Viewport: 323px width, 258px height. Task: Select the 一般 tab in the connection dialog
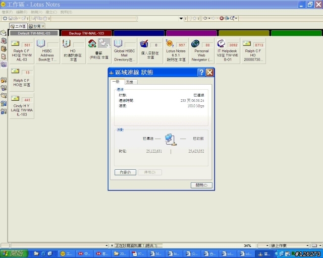coord(117,82)
